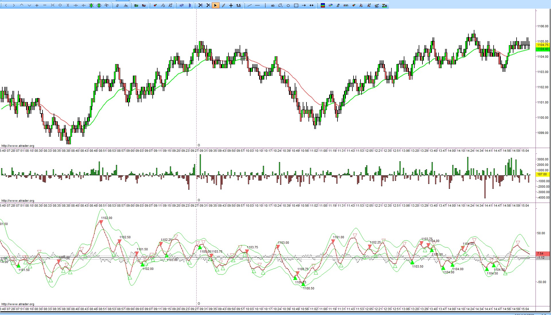The image size is (551, 315).
Task: Click the thin plus icon beside minus
Action: point(37,5)
